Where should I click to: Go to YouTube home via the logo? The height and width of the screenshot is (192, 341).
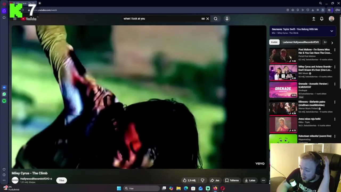[x=29, y=19]
